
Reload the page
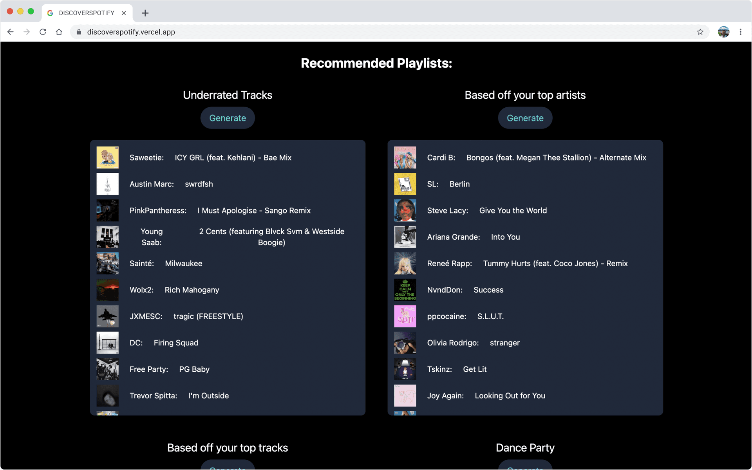click(x=43, y=32)
